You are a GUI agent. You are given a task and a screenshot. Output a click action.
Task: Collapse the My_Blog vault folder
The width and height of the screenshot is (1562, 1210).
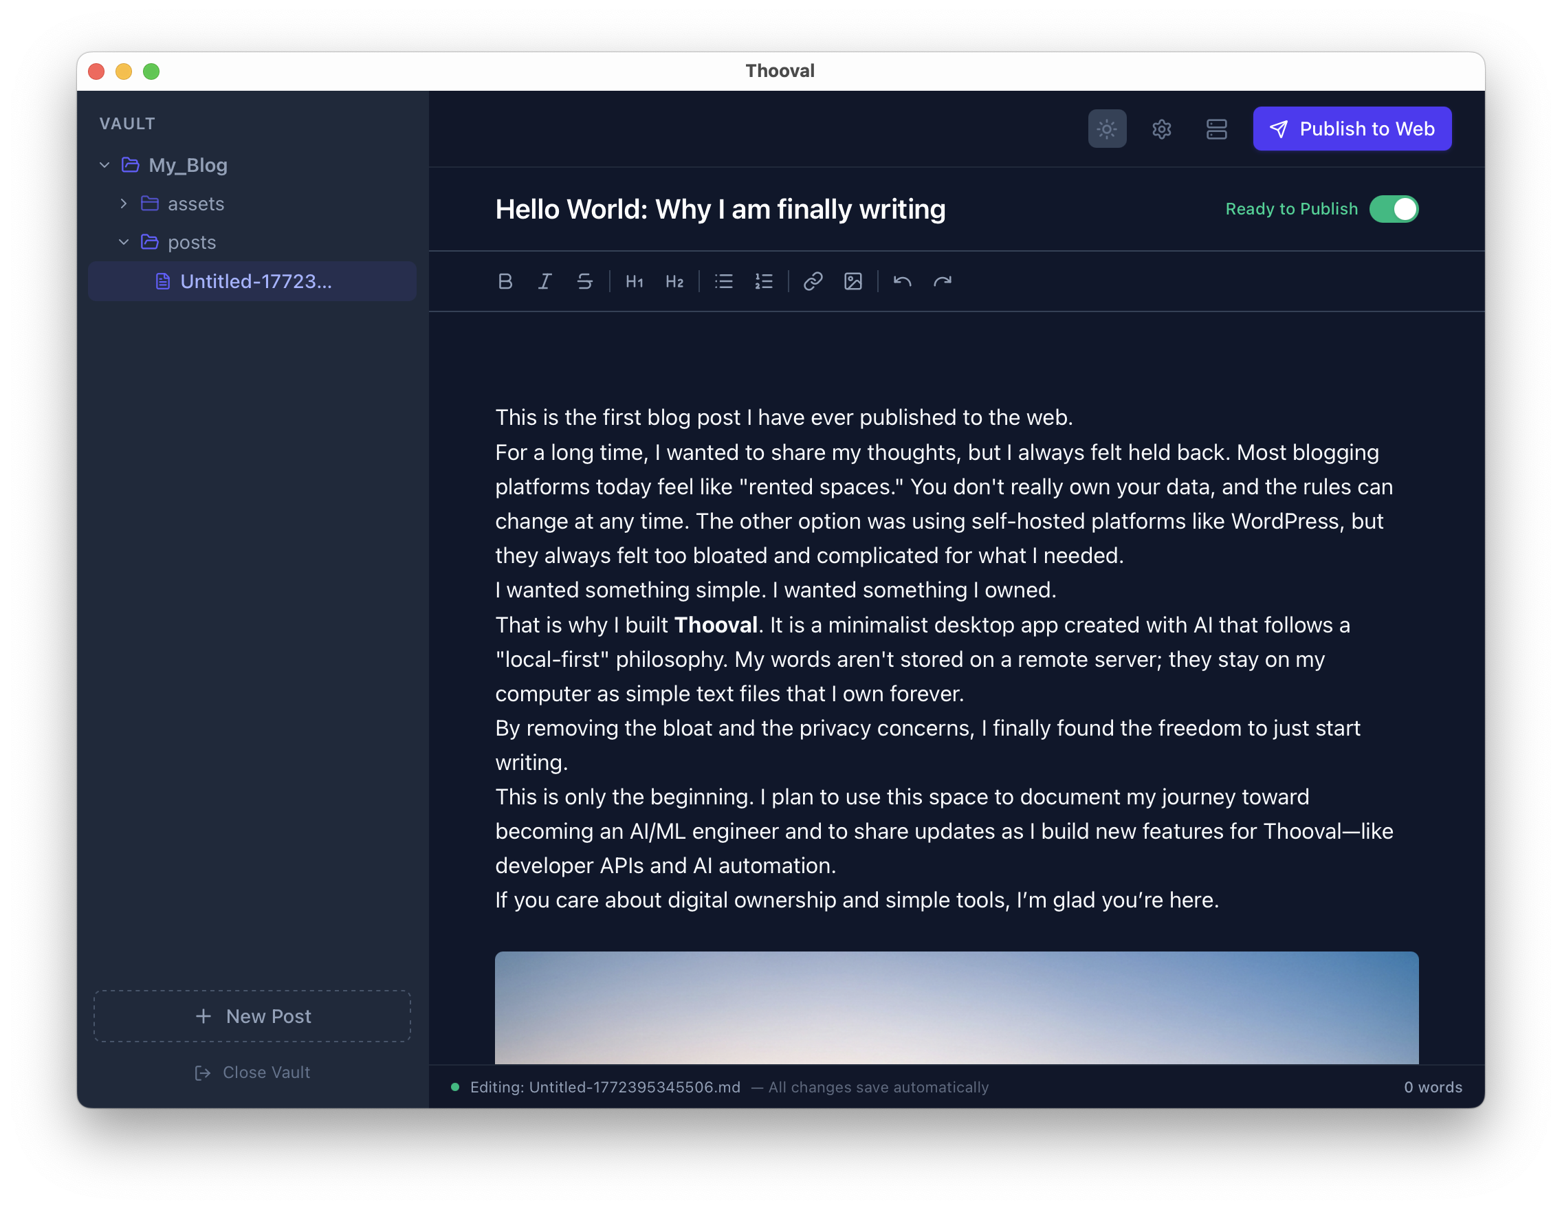click(x=104, y=165)
